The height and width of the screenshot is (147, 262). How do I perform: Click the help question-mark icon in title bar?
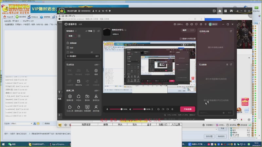(x=201, y=24)
